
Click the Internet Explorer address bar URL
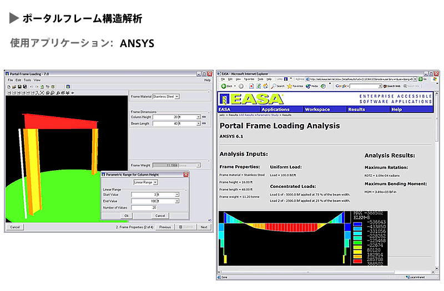(x=361, y=79)
